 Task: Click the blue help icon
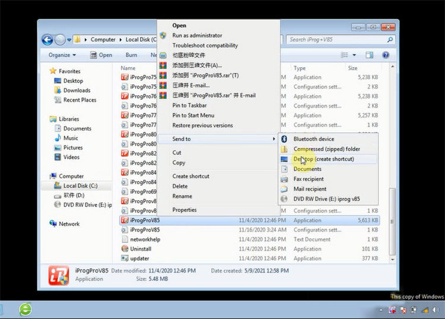[x=386, y=55]
